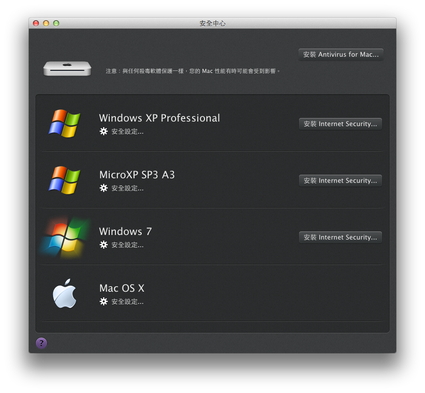The image size is (425, 393).
Task: Click the Mac OS X Apple logo
Action: pos(65,293)
